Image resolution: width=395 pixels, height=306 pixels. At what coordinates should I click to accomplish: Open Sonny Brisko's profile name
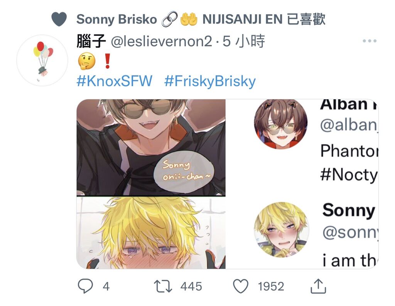pyautogui.click(x=116, y=19)
